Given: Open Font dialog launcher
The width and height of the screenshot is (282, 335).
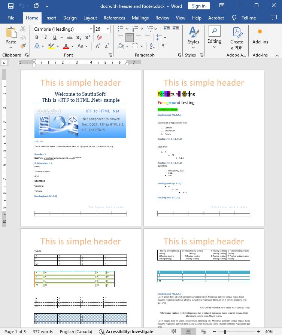Looking at the screenshot, I should click(110, 55).
